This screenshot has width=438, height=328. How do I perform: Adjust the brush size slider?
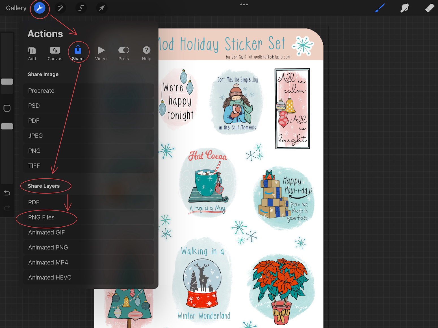(x=7, y=82)
